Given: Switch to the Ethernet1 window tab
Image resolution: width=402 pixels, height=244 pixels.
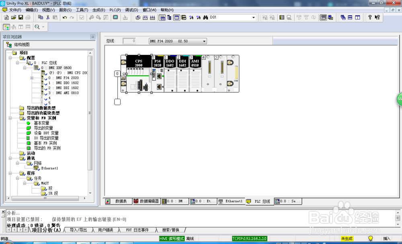Looking at the screenshot, I should click(231, 201).
